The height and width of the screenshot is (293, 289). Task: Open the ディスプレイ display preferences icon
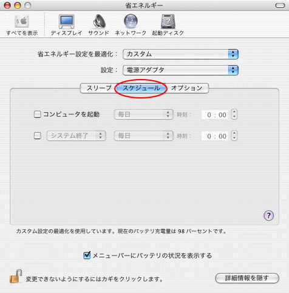(x=66, y=21)
